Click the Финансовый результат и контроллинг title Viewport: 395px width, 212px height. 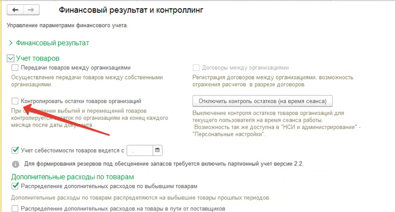[131, 10]
